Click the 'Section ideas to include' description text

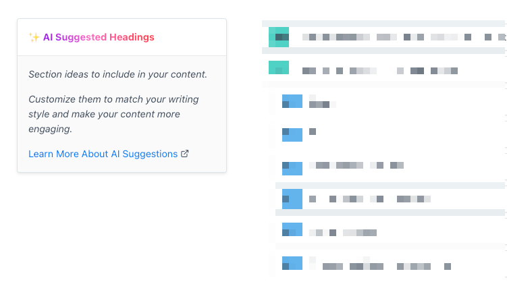[x=117, y=74]
